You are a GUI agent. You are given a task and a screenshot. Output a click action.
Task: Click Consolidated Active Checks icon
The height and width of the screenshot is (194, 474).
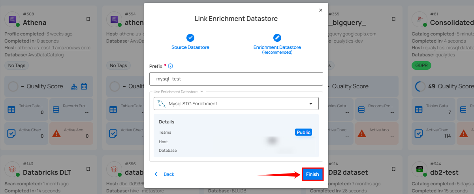(x=419, y=133)
